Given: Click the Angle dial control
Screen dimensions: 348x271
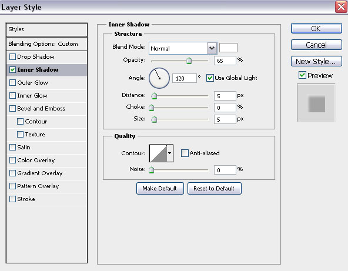Looking at the screenshot, I should coord(159,78).
